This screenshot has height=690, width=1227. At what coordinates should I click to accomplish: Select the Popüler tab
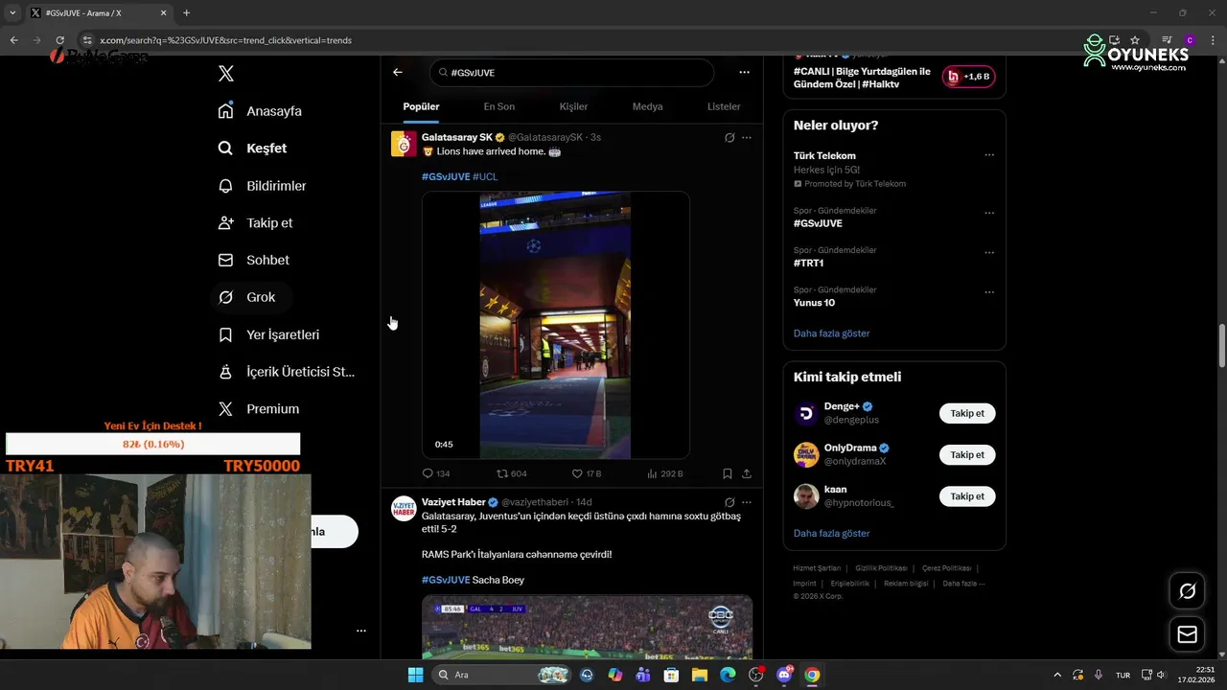pos(421,106)
